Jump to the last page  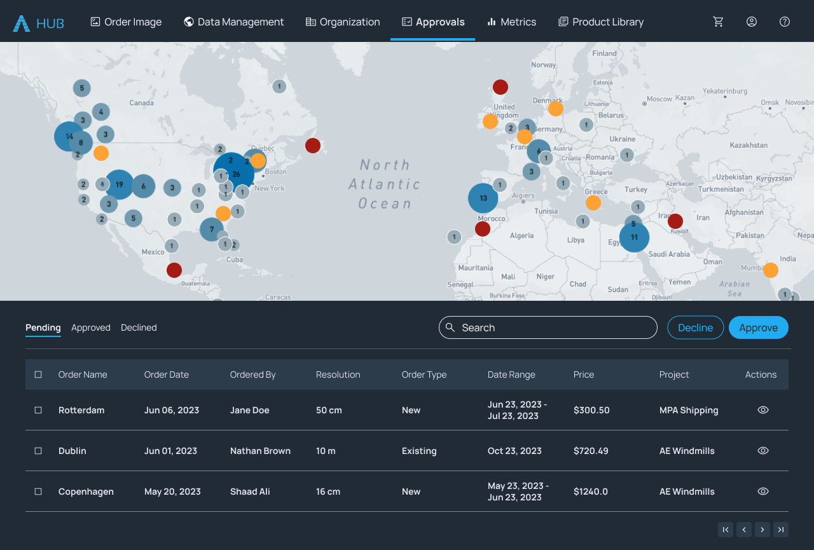point(781,529)
